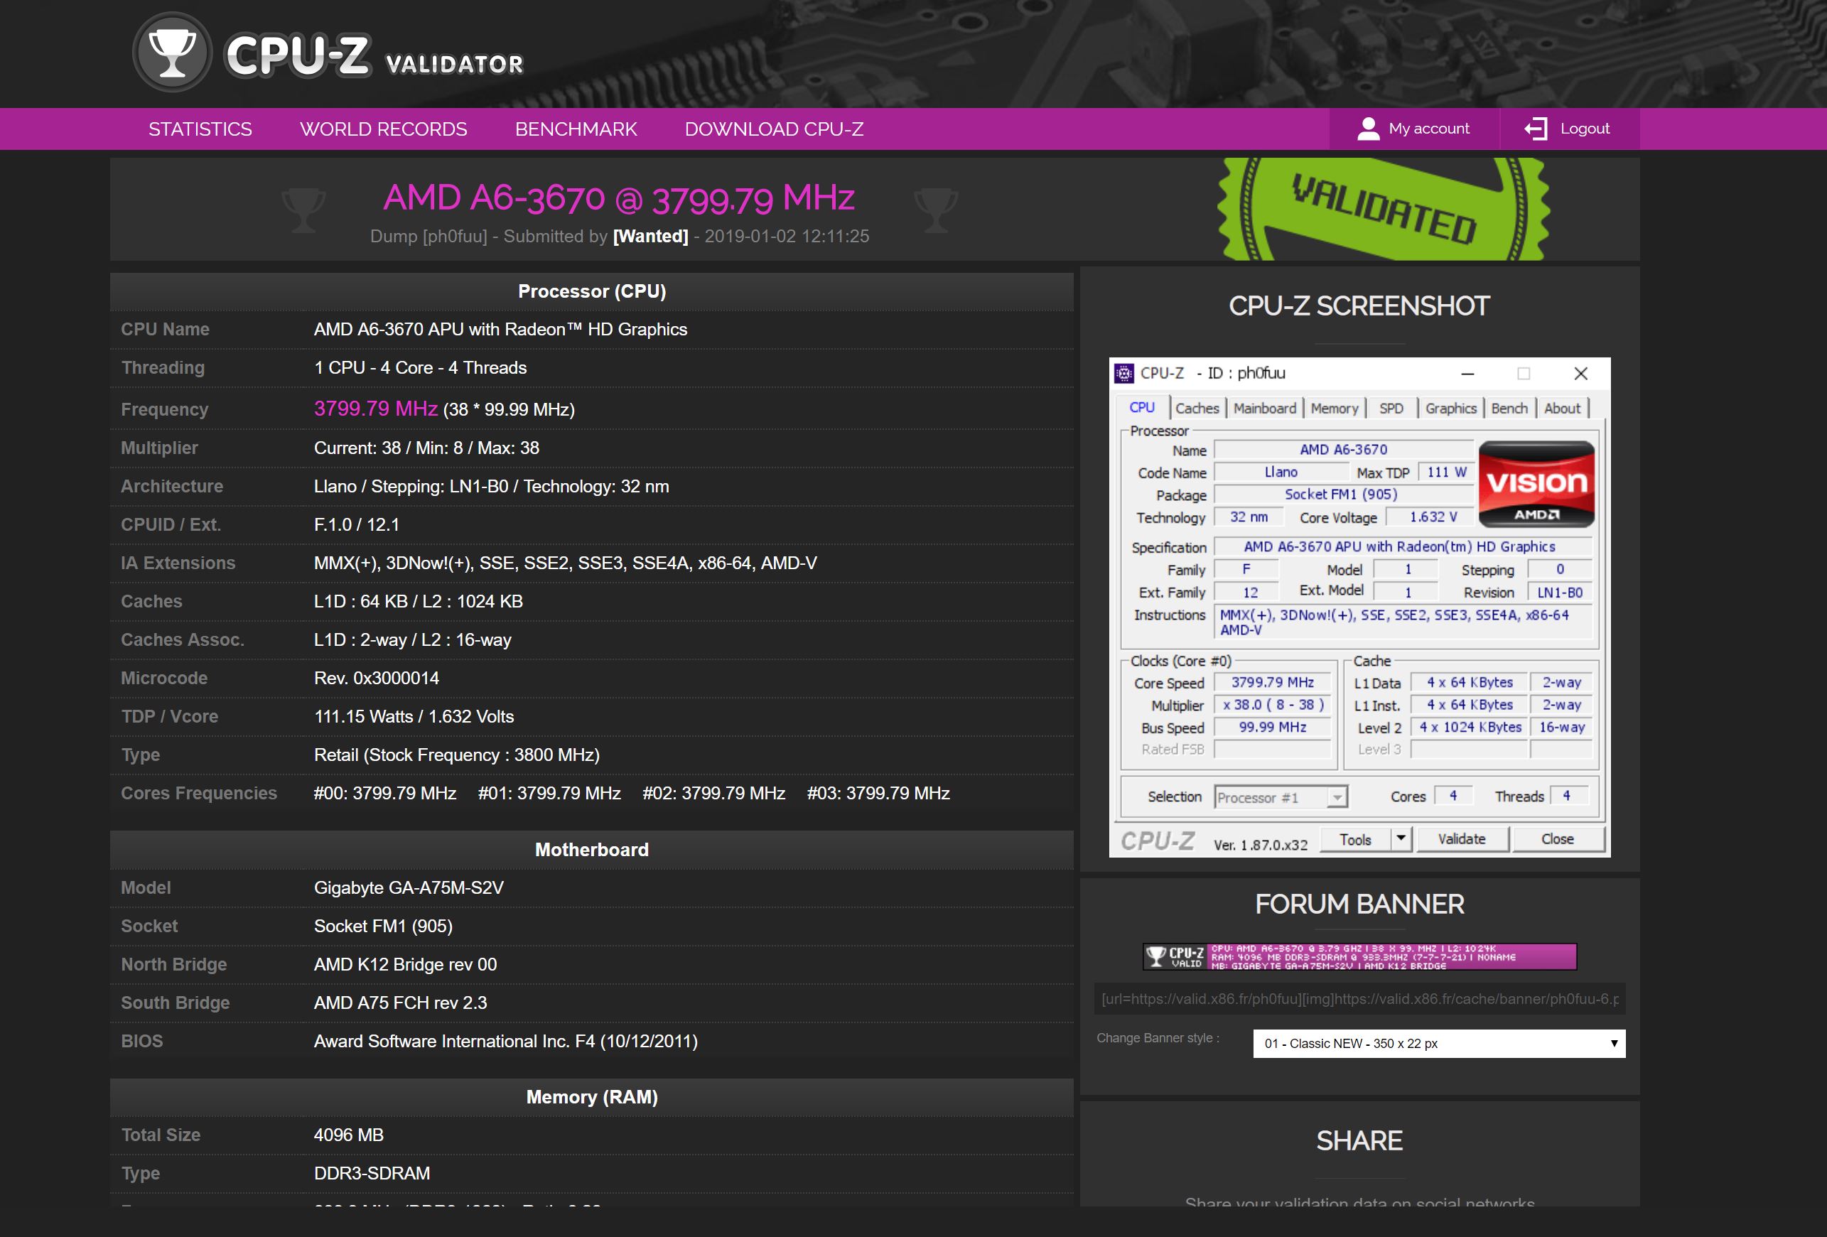Click the CPU-Z trophy logo icon
The width and height of the screenshot is (1827, 1237).
pos(172,53)
